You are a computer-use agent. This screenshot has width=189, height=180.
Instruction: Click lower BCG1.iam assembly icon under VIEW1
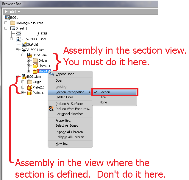pos(24,77)
